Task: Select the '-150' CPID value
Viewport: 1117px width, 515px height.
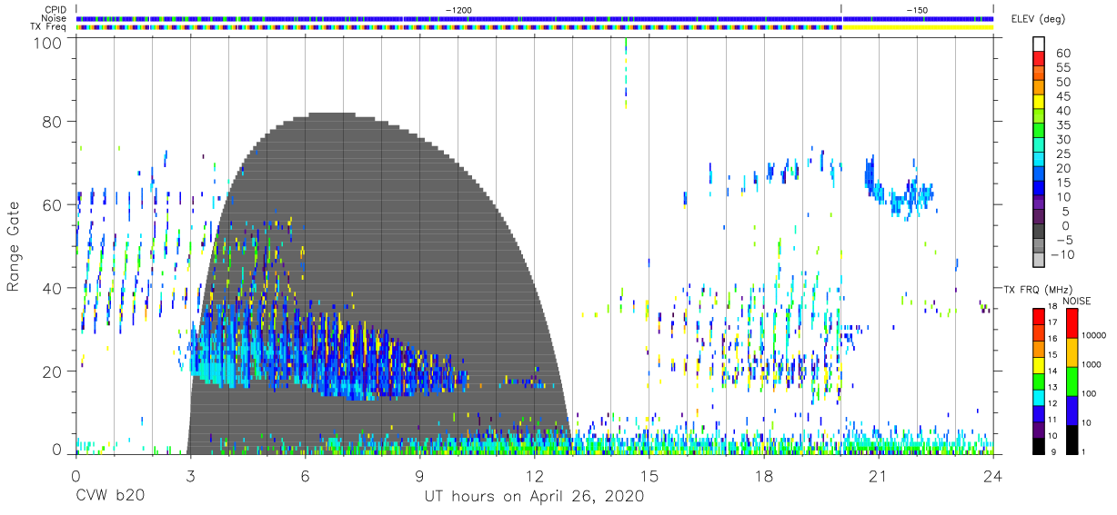Action: click(917, 9)
